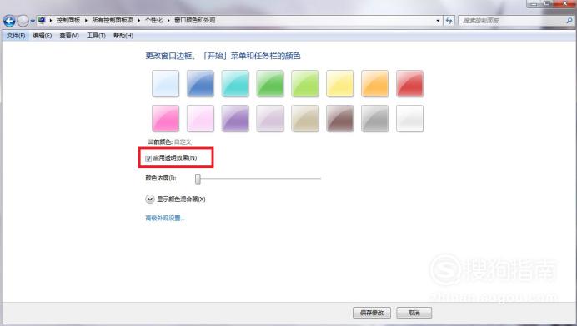577x326 pixels.
Task: Open the 编辑(E) menu
Action: [43, 36]
